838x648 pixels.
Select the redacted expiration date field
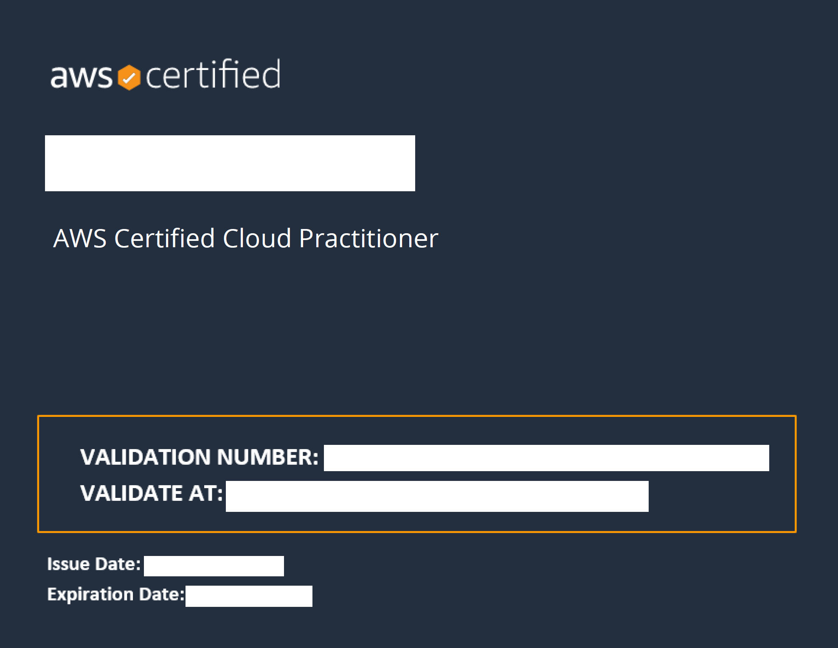pyautogui.click(x=249, y=596)
